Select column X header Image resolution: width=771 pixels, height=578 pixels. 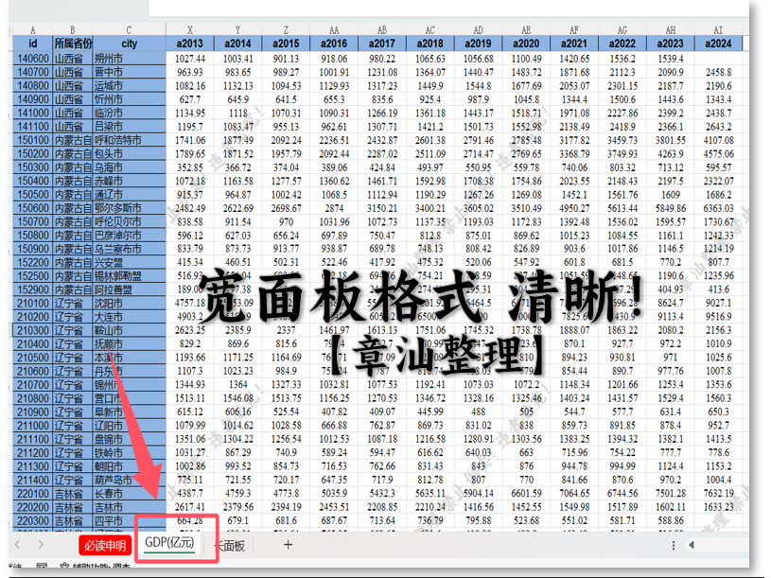(190, 29)
